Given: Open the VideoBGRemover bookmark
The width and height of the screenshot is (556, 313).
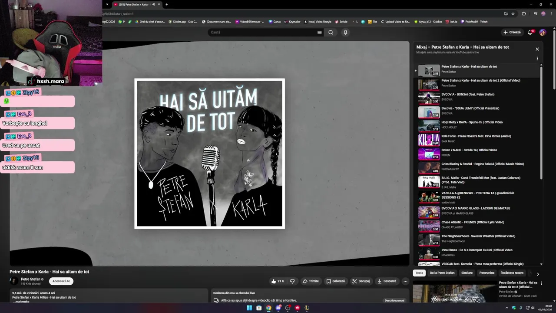Looking at the screenshot, I should 250,21.
